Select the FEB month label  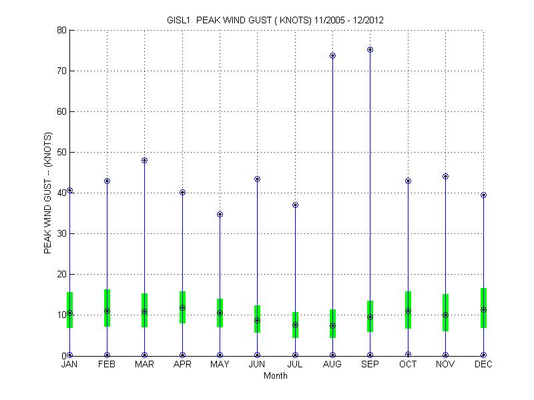click(107, 364)
